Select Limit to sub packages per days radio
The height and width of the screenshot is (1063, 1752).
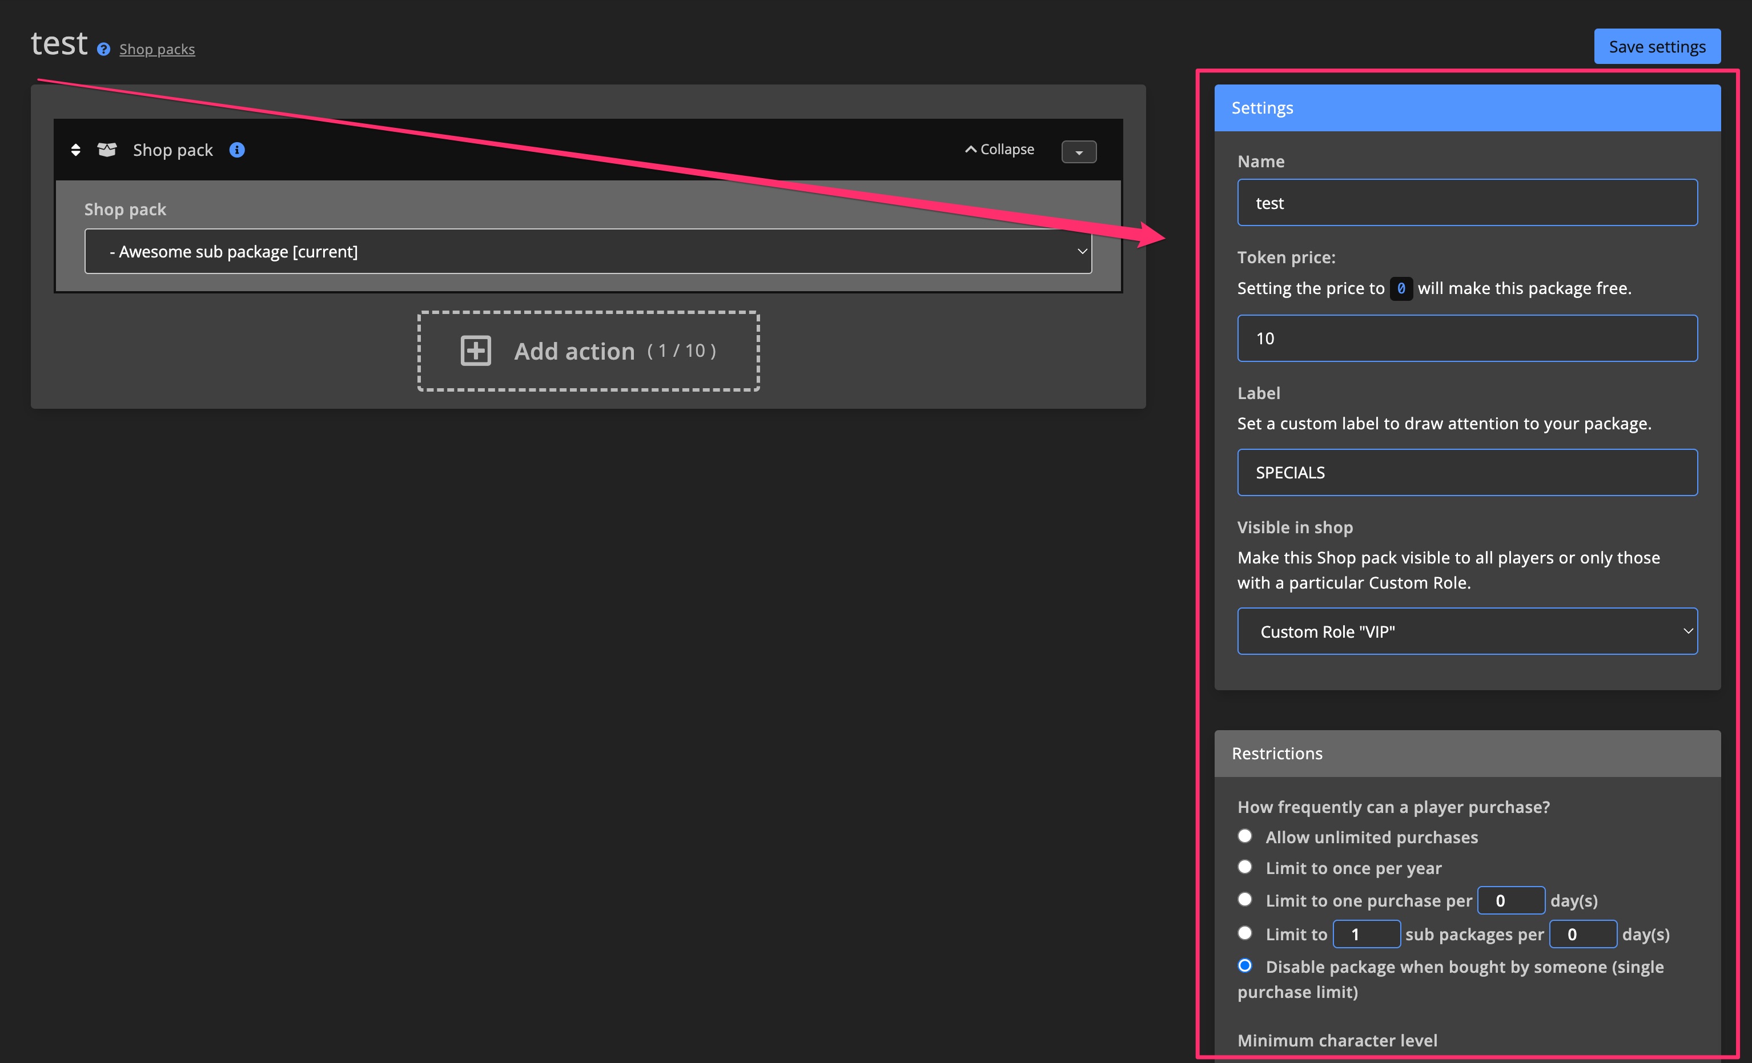click(x=1245, y=933)
